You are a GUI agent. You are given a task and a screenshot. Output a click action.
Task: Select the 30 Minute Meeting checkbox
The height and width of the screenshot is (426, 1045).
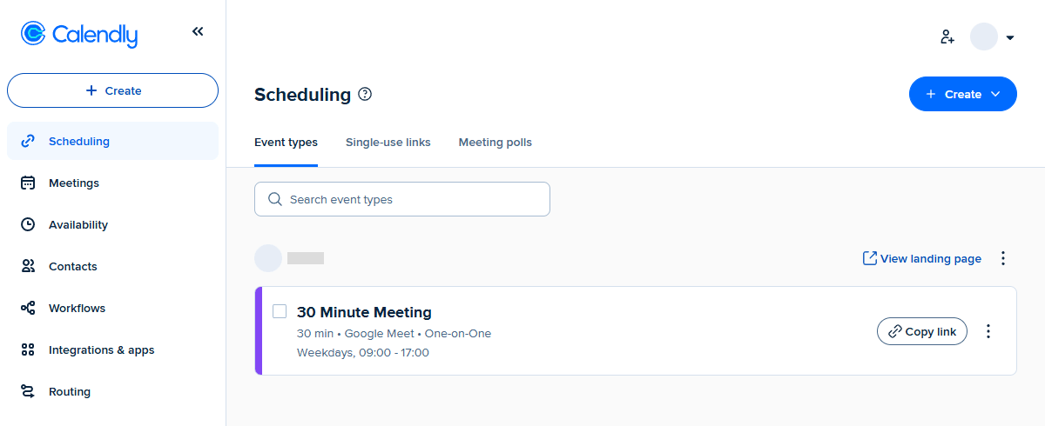[280, 311]
